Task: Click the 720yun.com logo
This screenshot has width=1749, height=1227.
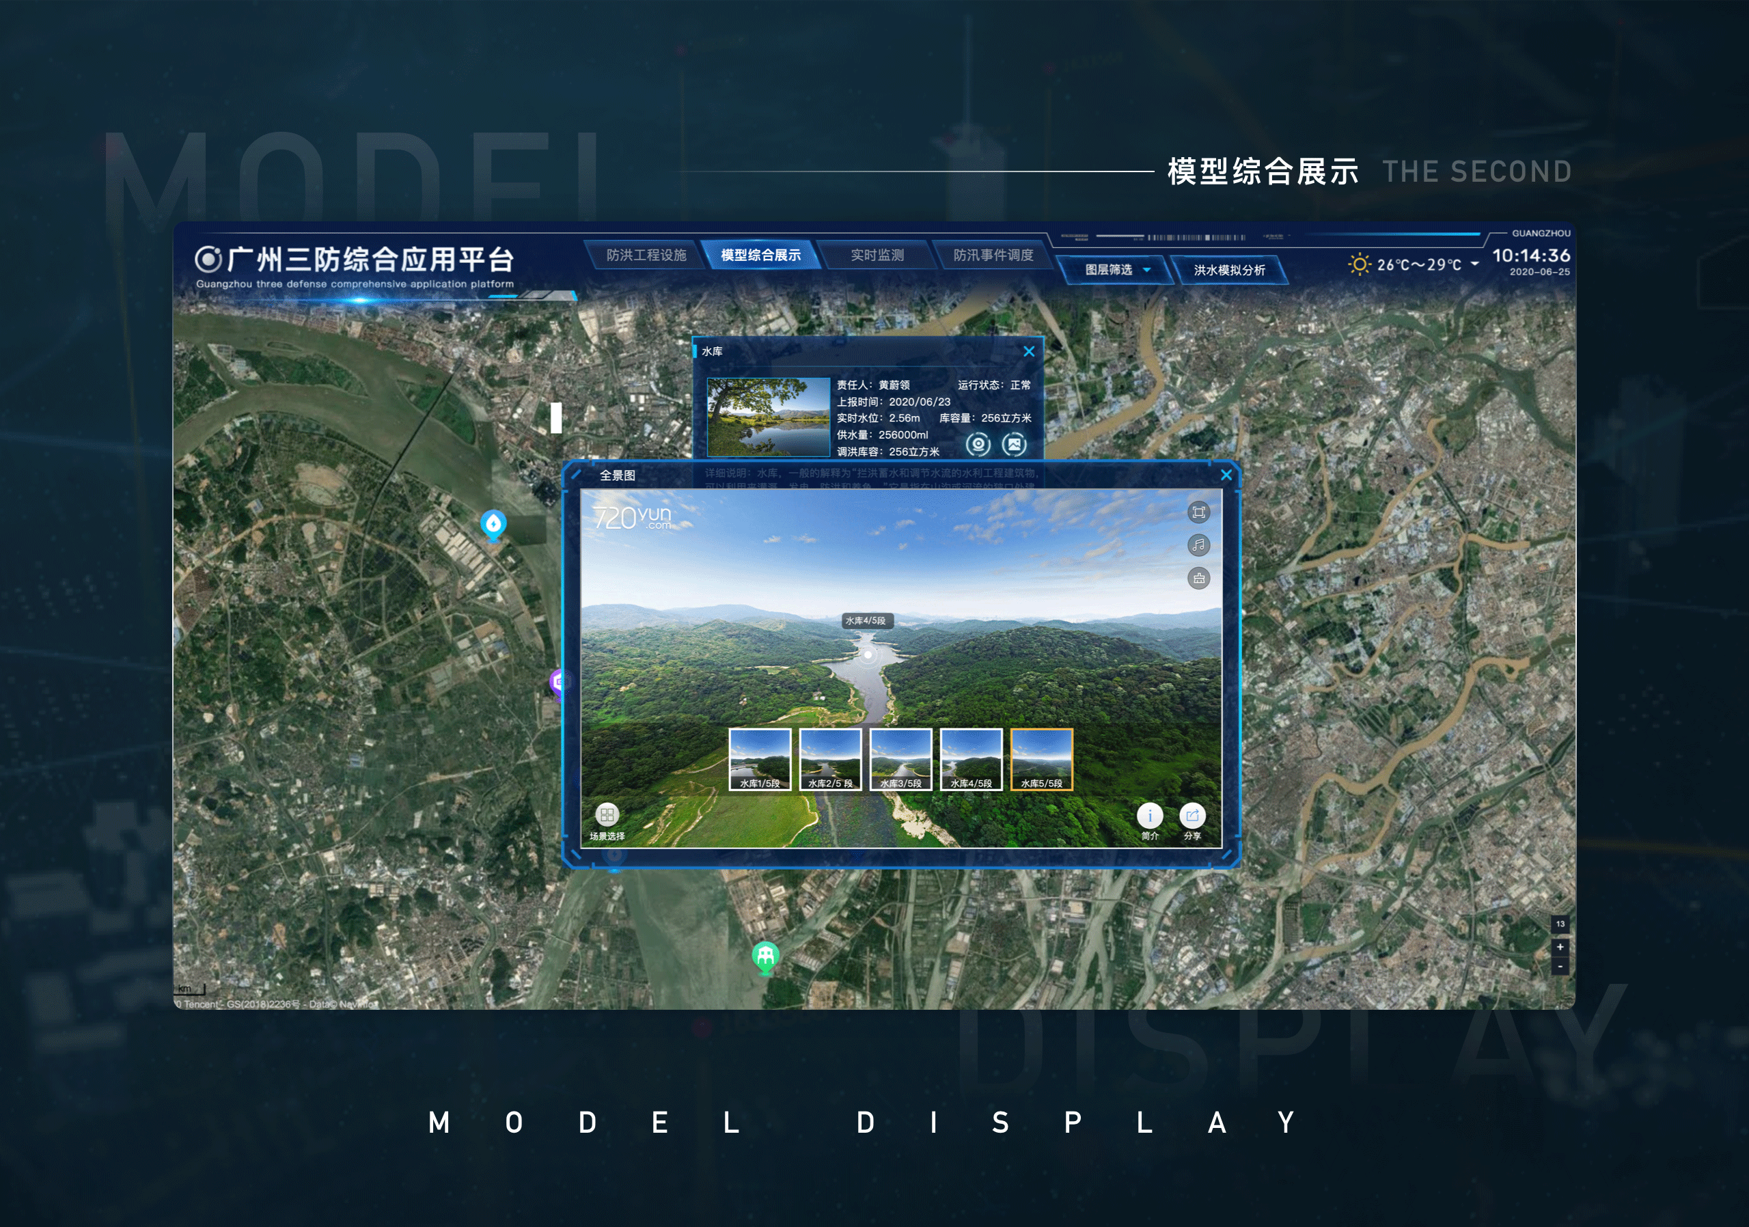Action: [x=632, y=518]
